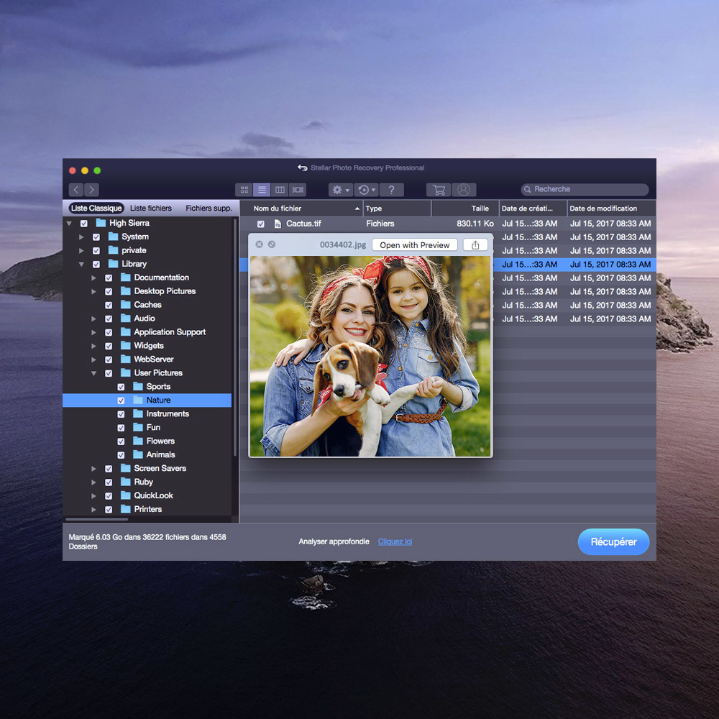
Task: Focus the Recherche search field
Action: coord(586,190)
